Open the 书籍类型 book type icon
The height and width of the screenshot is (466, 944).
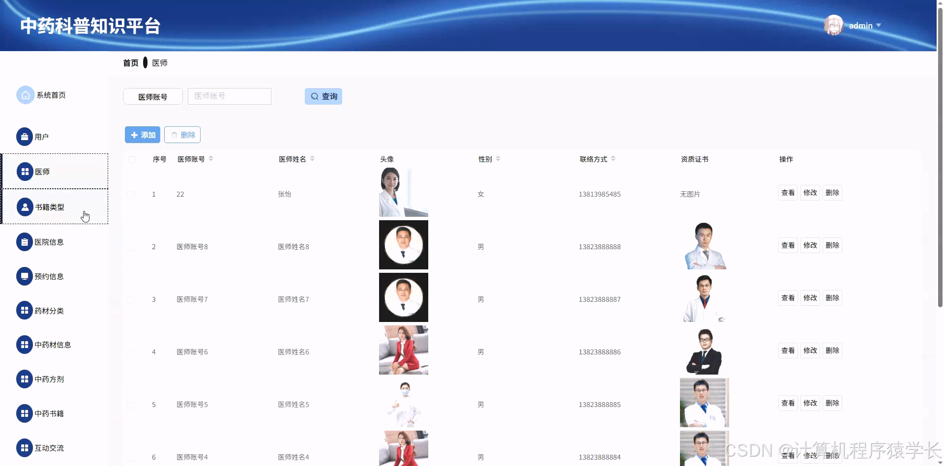point(25,207)
